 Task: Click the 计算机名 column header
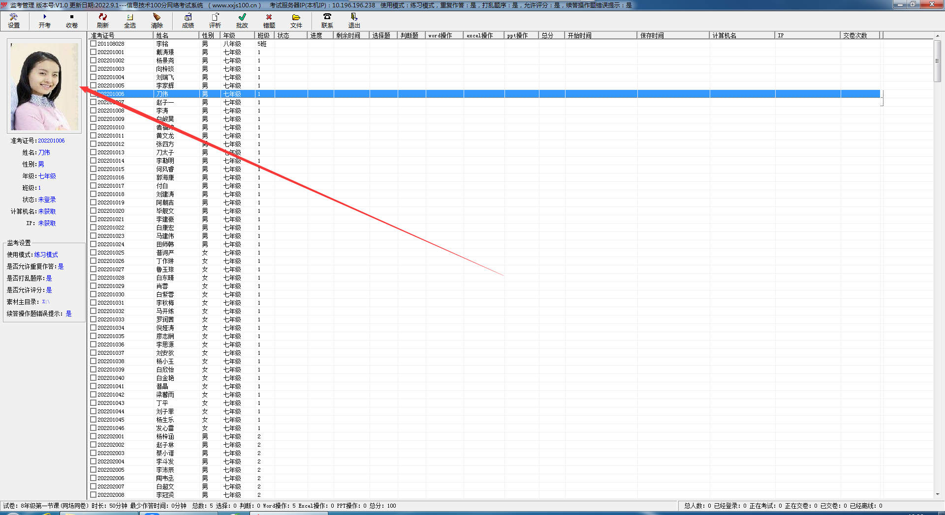point(742,35)
